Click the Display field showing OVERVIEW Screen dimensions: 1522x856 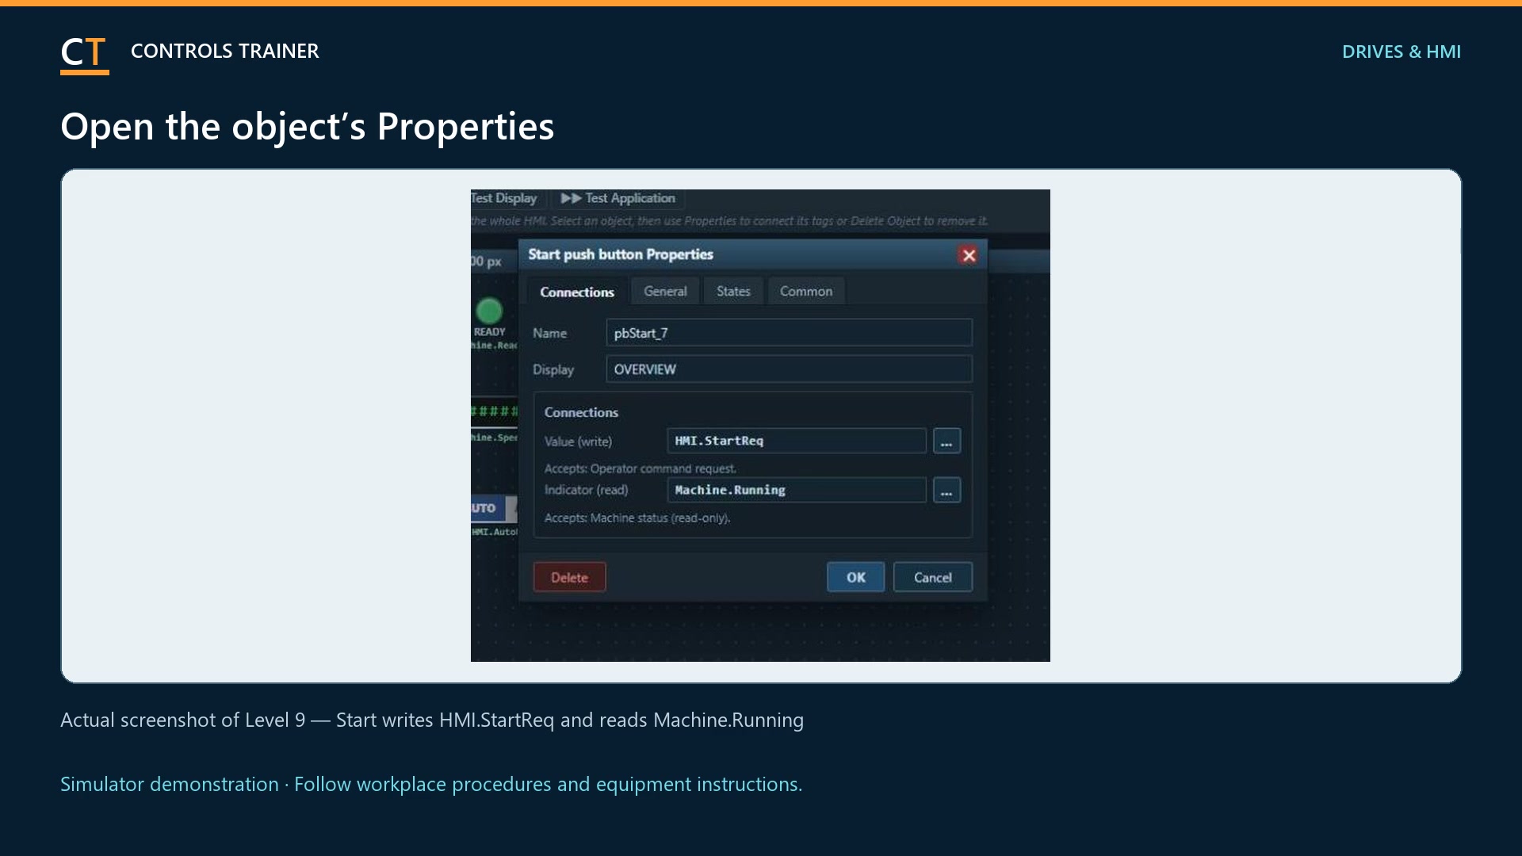point(789,369)
